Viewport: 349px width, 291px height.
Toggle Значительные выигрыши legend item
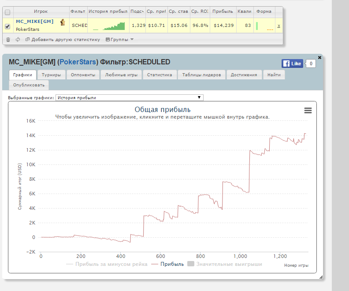tap(225, 264)
